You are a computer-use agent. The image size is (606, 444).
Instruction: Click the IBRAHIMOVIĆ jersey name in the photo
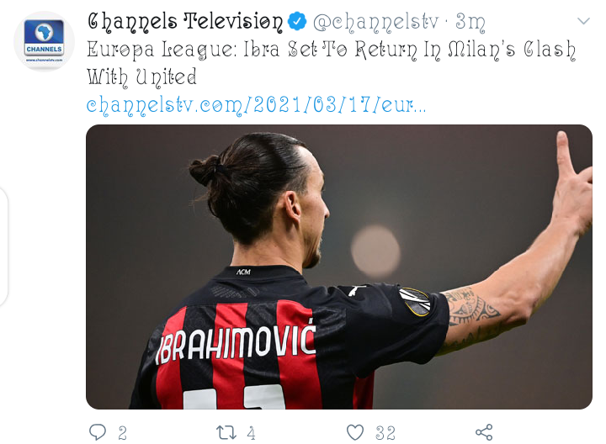236,342
